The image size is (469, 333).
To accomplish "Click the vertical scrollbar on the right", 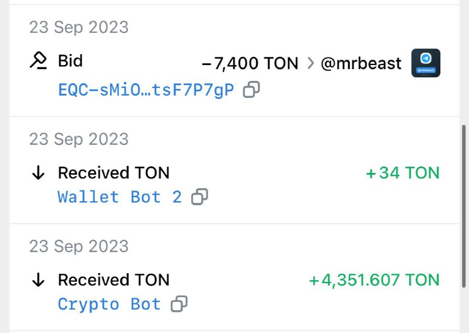I will coord(464,176).
